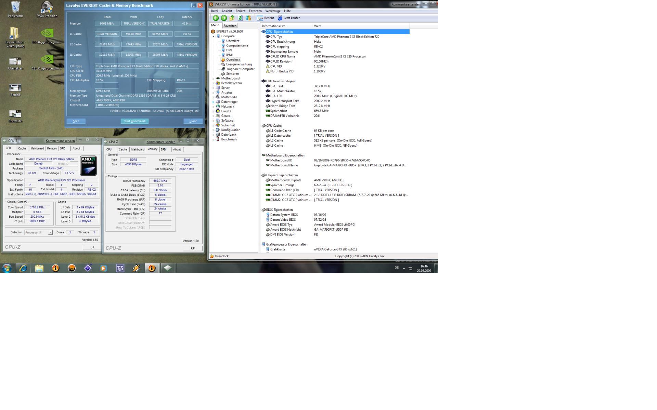Click the green Back arrow in EVEREST toolbar
The height and width of the screenshot is (410, 657).
pos(216,18)
